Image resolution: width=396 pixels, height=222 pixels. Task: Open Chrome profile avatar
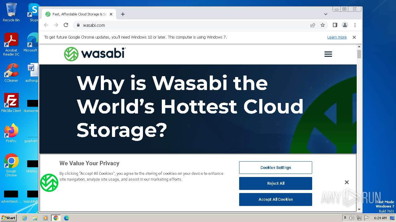tap(345, 25)
